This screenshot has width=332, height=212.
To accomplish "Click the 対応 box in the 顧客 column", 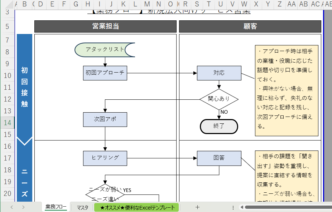I will (219, 73).
